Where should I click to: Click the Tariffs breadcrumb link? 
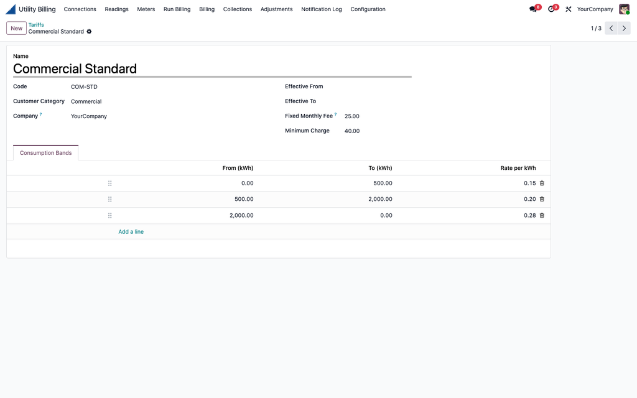pos(36,25)
